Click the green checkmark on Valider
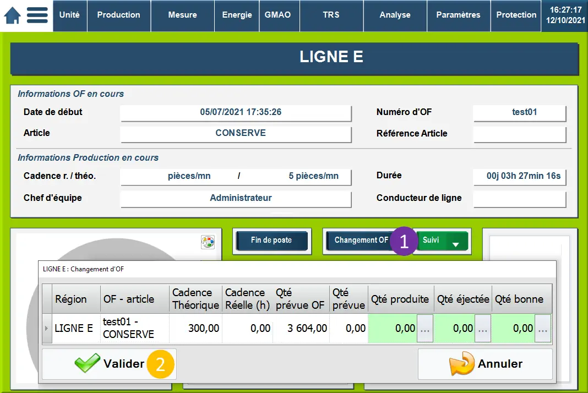Image resolution: width=588 pixels, height=393 pixels. (x=87, y=363)
